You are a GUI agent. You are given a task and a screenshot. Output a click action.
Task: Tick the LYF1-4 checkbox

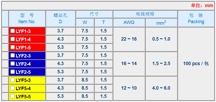tap(13, 39)
